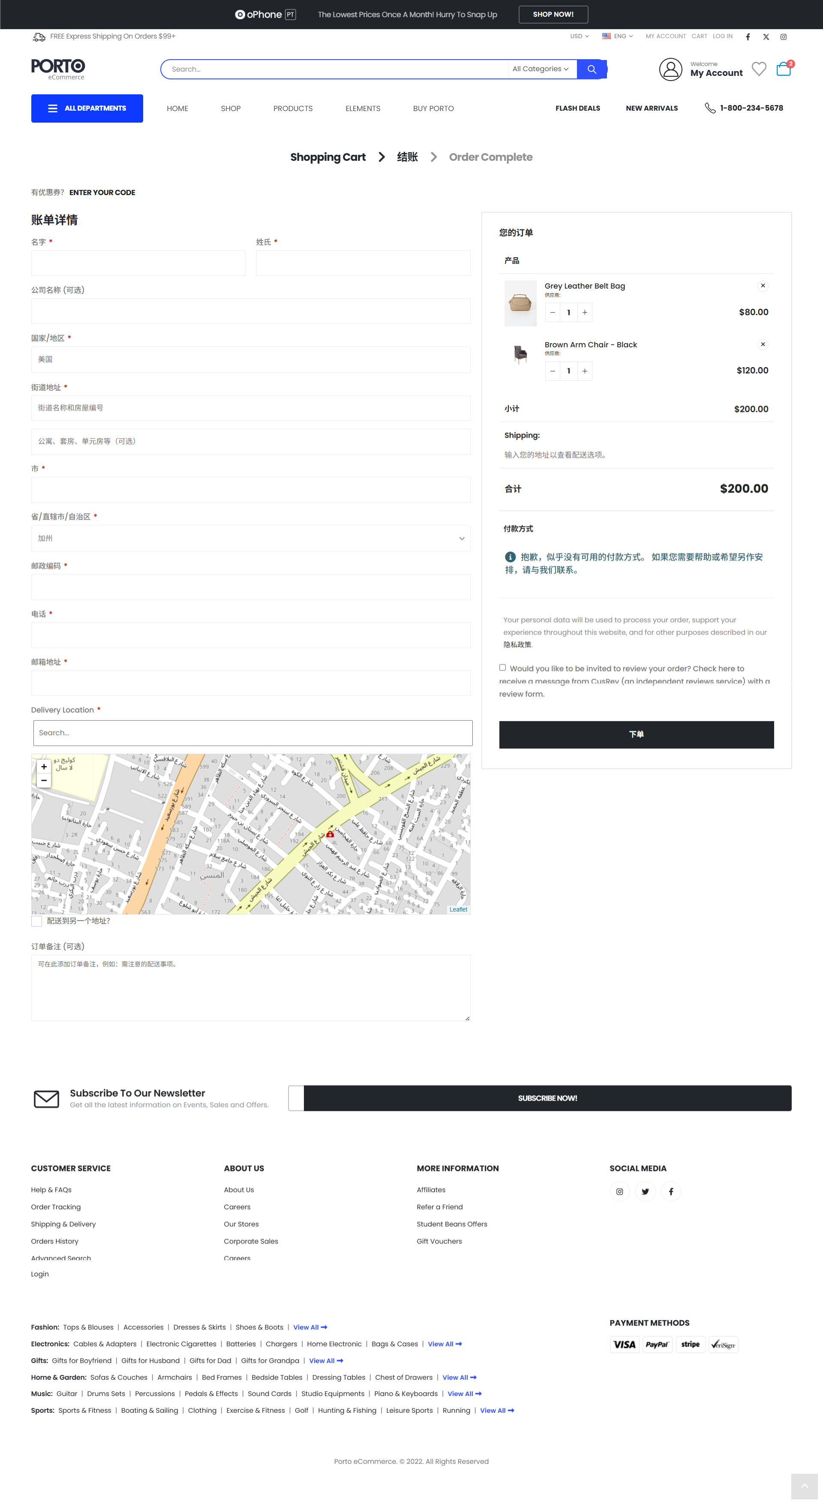823x1502 pixels.
Task: Click the black place order button
Action: click(x=636, y=734)
